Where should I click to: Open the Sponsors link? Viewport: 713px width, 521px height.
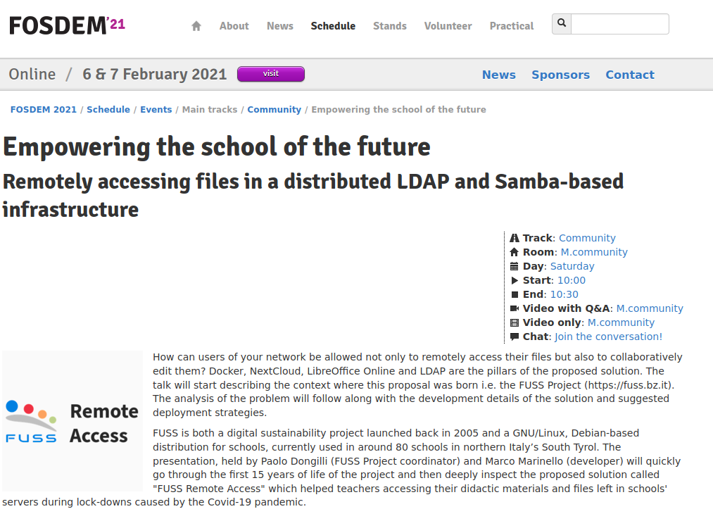560,75
